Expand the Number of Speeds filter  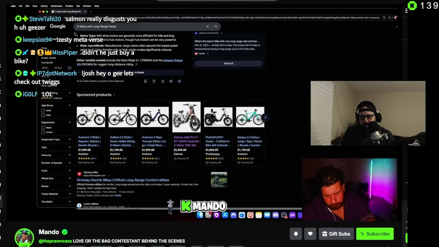coord(70,163)
